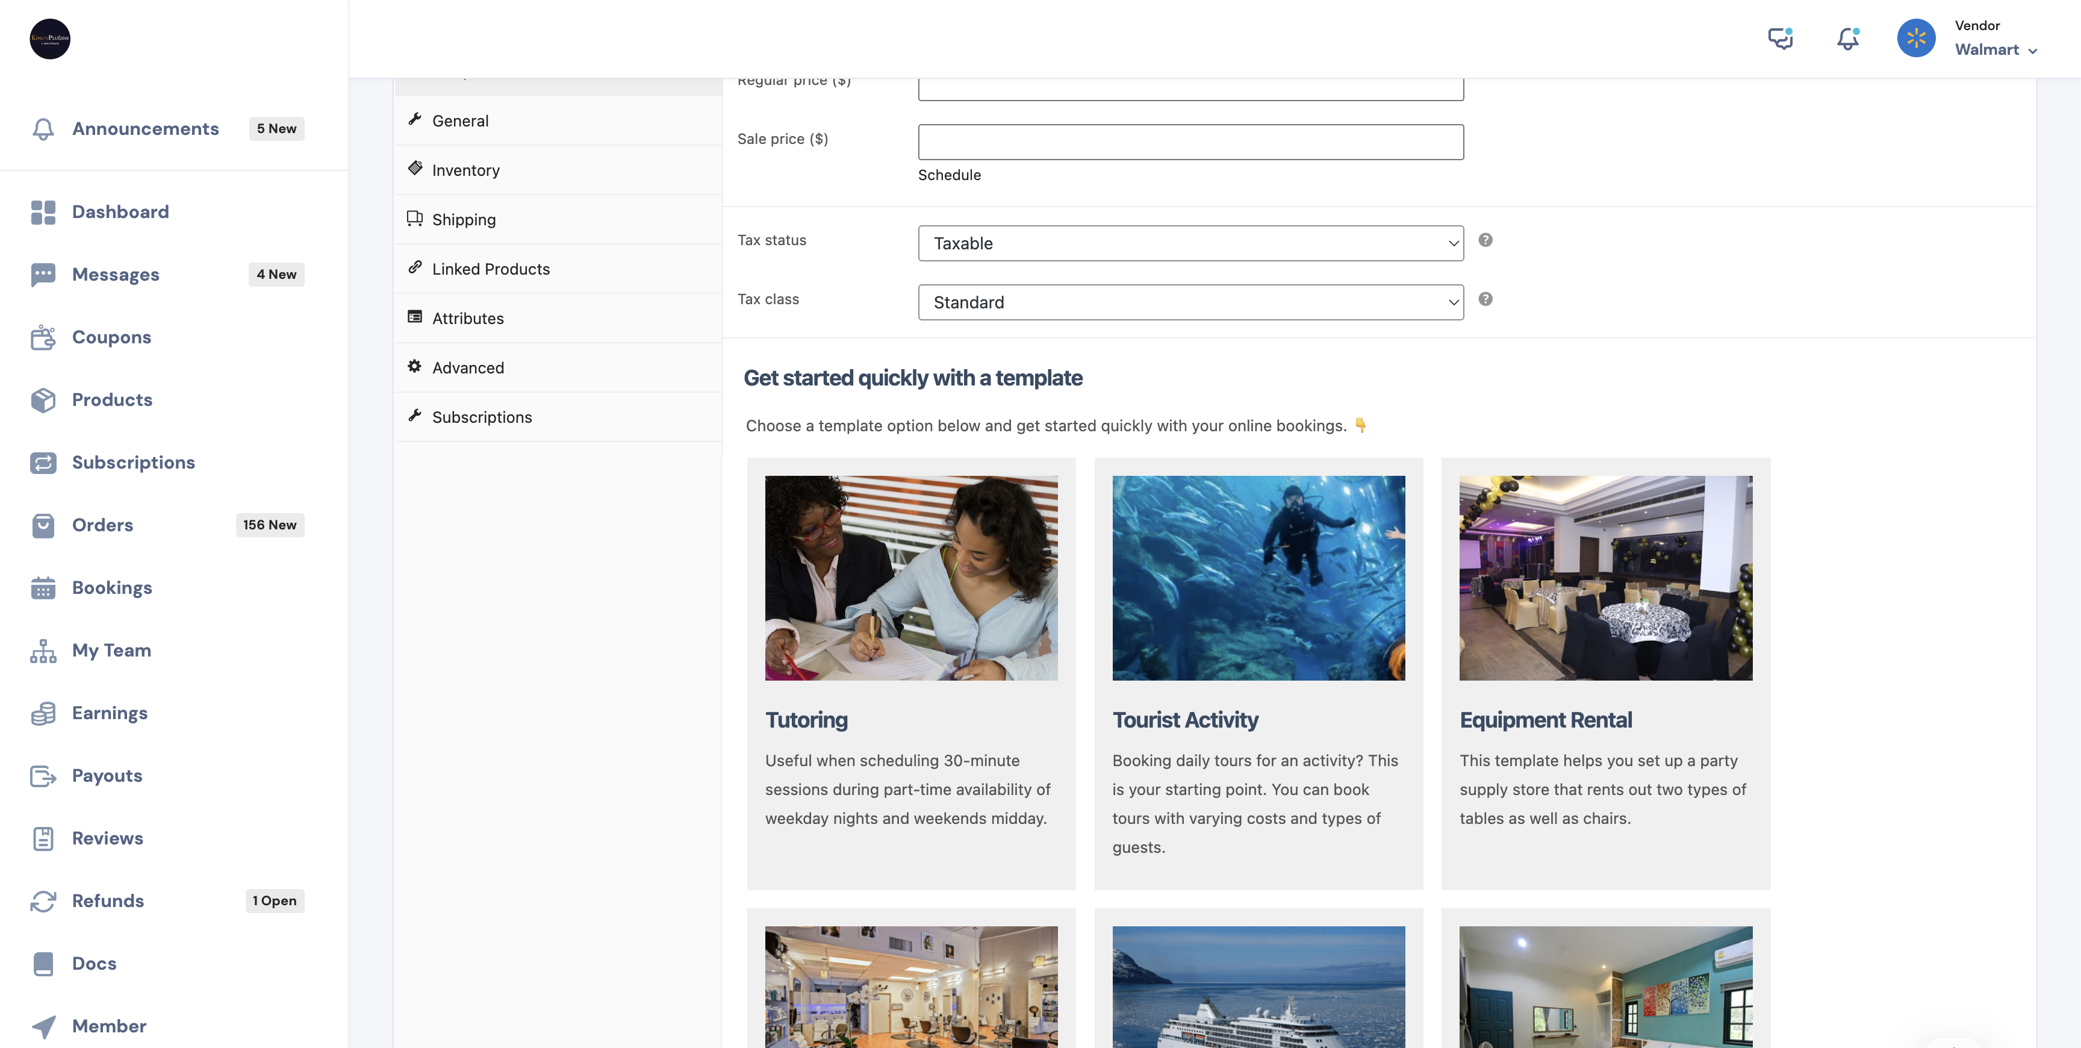
Task: Show help for Tax status
Action: click(1485, 240)
